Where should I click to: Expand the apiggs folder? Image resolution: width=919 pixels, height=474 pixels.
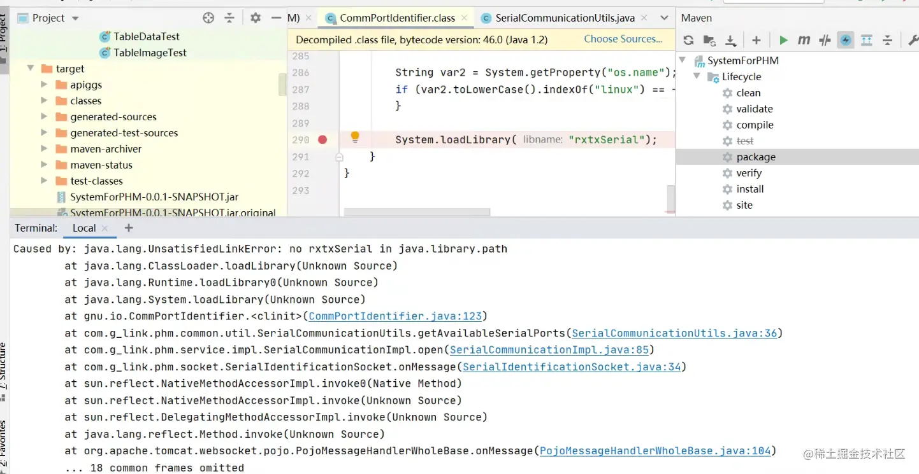tap(44, 84)
